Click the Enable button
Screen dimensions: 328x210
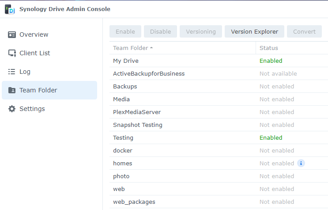coord(125,31)
